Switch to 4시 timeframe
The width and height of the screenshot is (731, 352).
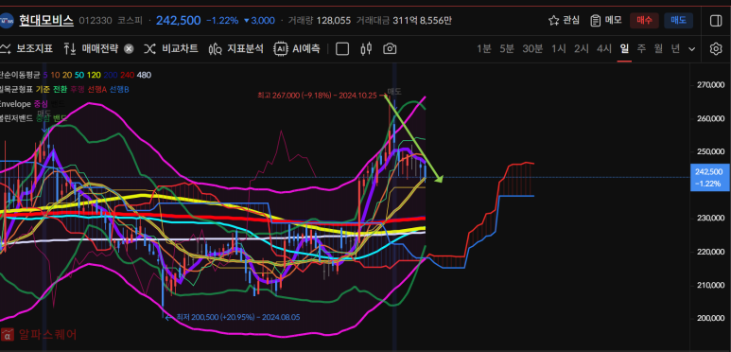[604, 48]
